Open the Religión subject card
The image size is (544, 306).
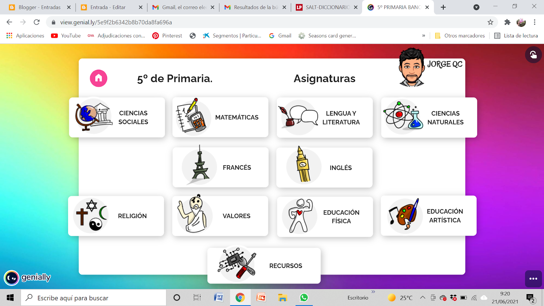pos(116,216)
